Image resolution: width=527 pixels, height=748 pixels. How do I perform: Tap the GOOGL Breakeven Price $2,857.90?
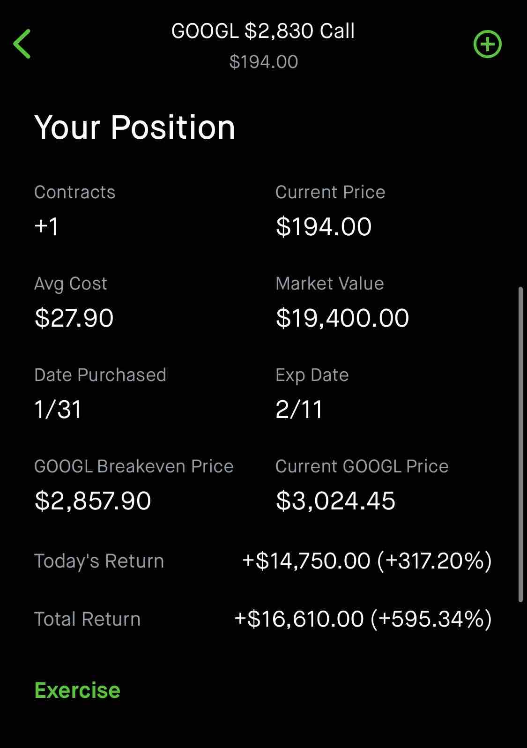(93, 501)
